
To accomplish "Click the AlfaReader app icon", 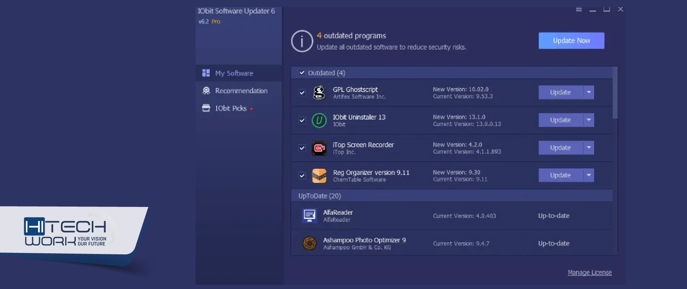I will pos(309,215).
